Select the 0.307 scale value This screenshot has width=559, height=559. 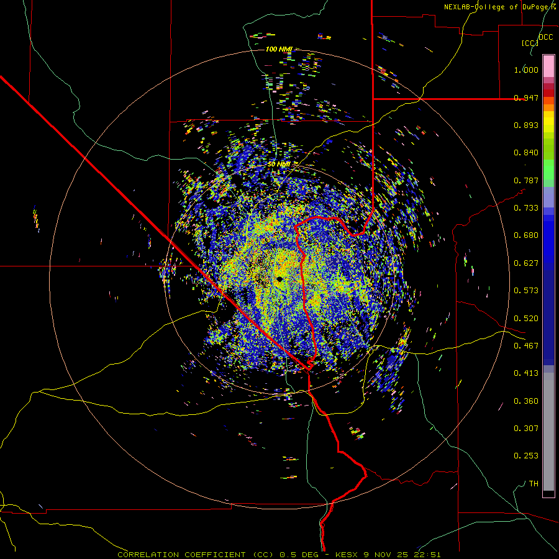tap(526, 429)
